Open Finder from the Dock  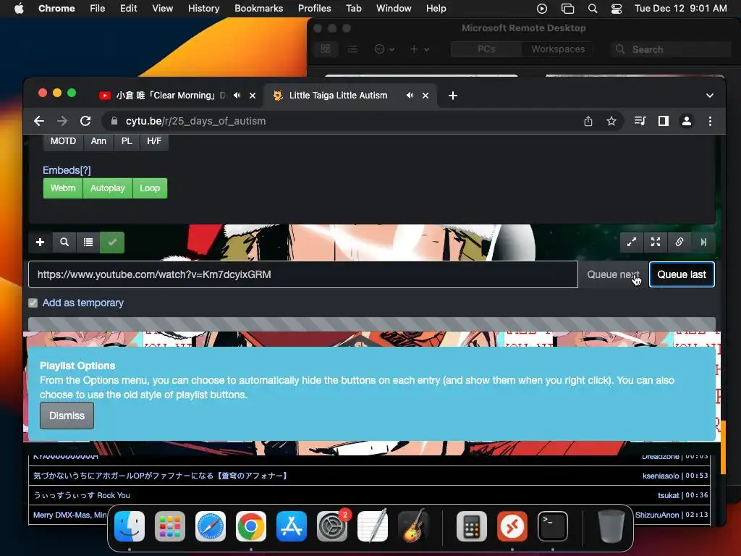130,526
